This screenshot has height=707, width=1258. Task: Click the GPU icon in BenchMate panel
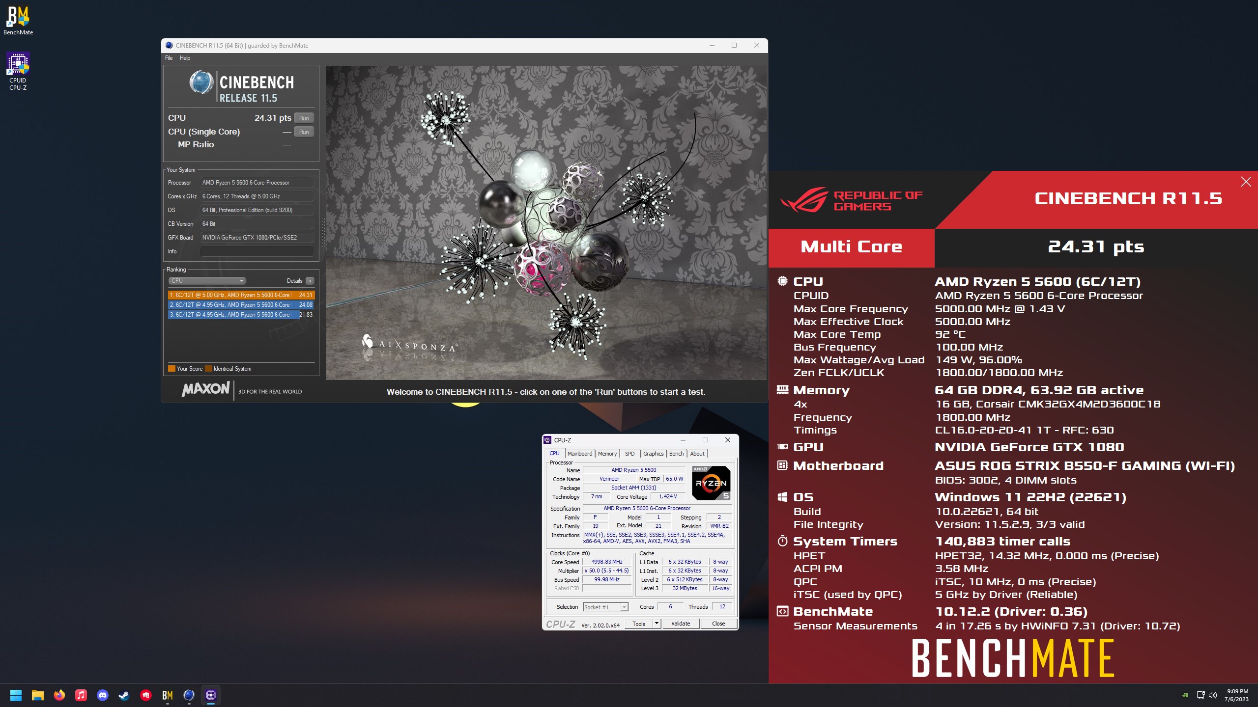(782, 446)
